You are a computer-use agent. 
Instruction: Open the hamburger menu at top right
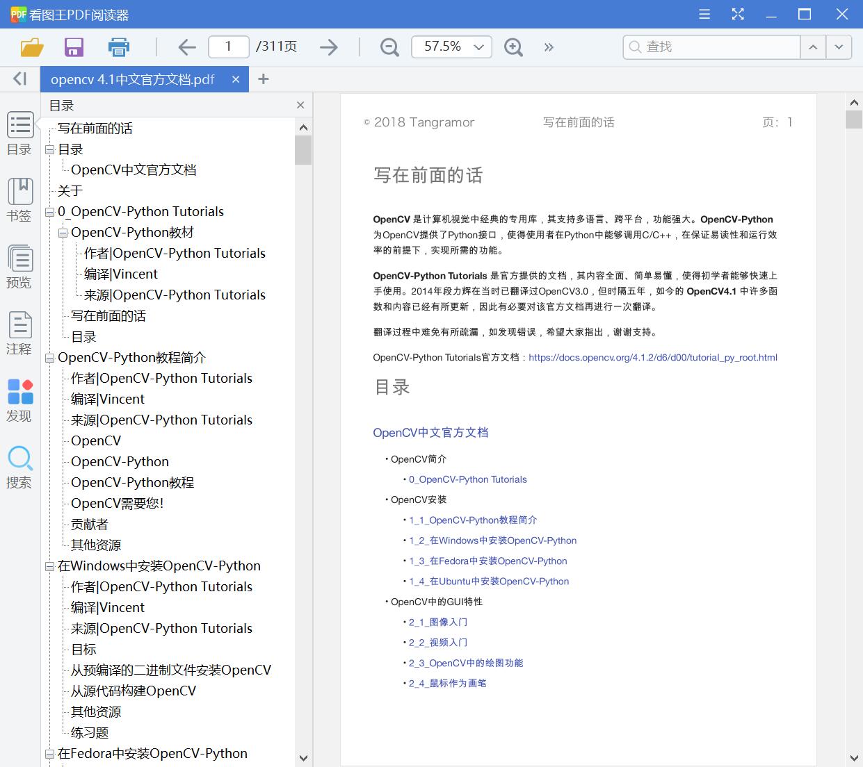click(704, 13)
